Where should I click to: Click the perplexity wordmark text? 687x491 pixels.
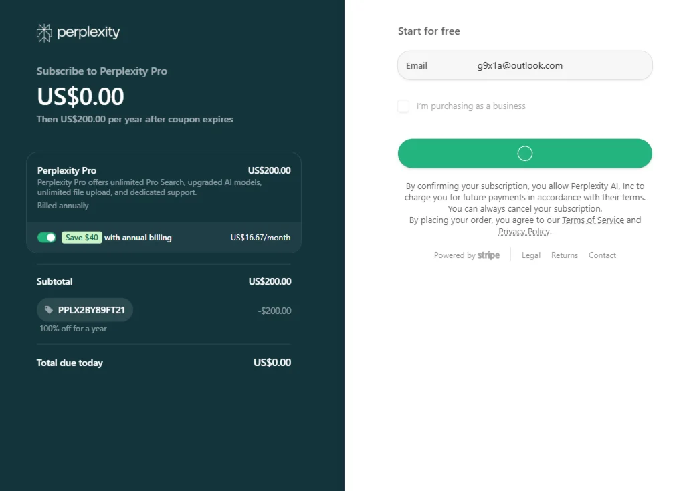click(x=88, y=32)
